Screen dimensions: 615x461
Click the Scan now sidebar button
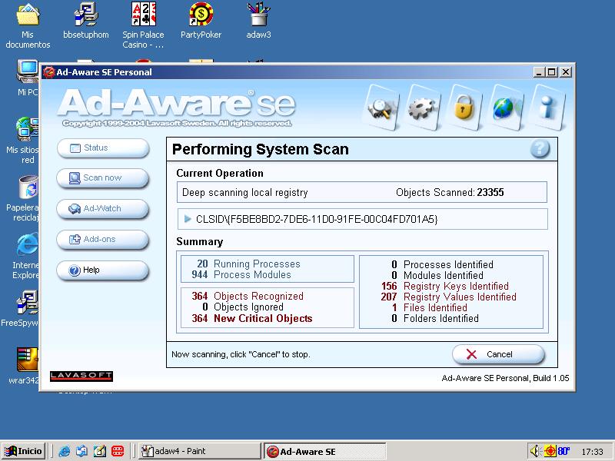tap(103, 178)
